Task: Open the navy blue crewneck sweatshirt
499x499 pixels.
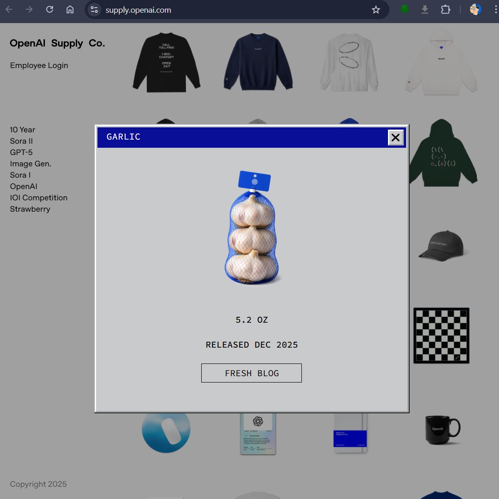Action: tap(258, 62)
